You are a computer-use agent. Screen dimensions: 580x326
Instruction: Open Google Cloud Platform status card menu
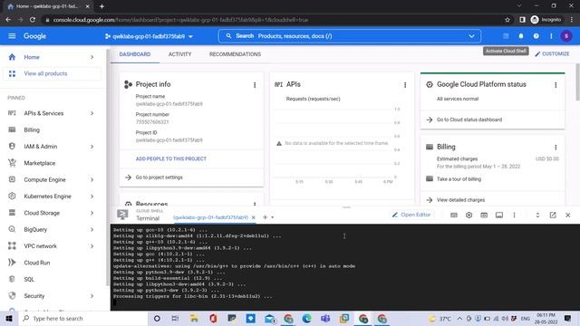point(556,85)
